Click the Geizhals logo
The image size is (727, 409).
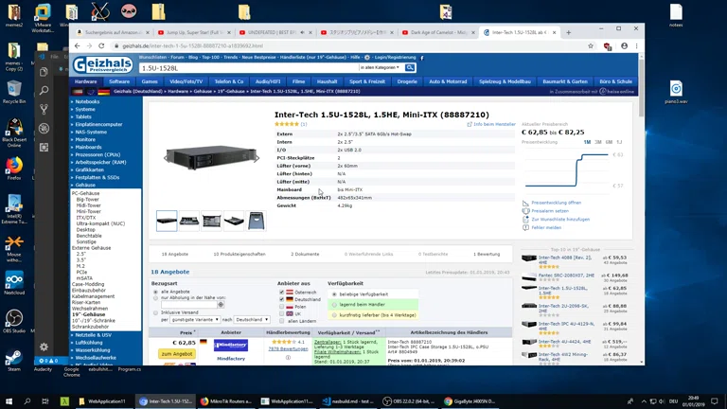click(103, 65)
